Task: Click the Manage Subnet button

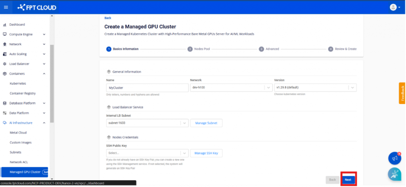Action: [x=206, y=123]
